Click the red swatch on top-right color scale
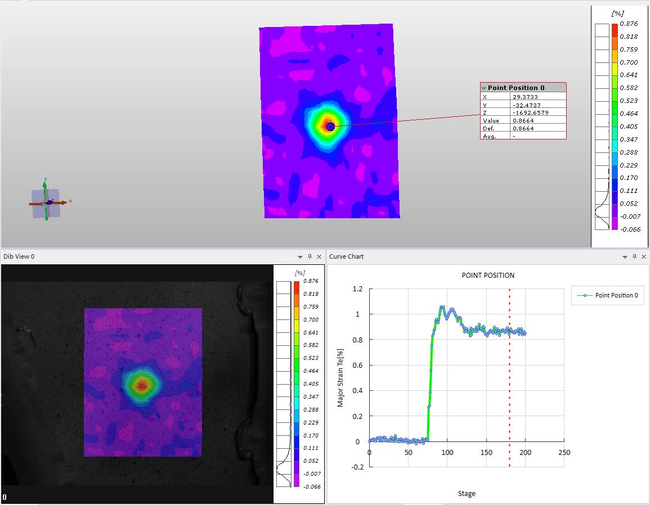The height and width of the screenshot is (505, 650). pyautogui.click(x=615, y=30)
